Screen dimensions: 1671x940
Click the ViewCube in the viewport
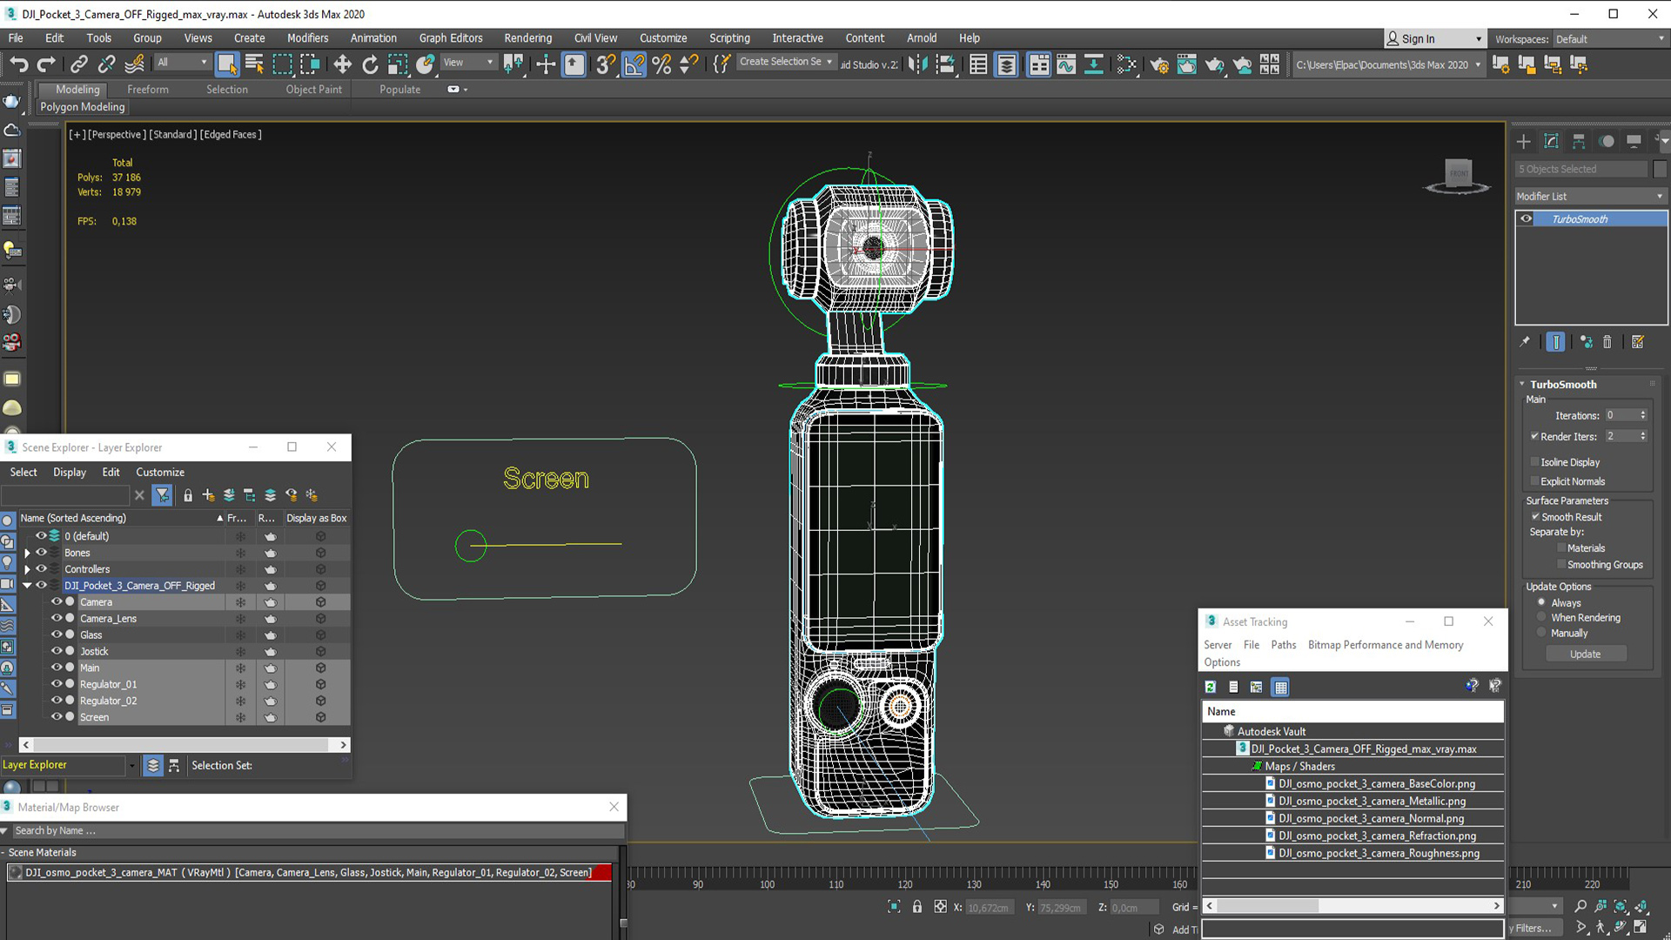point(1458,176)
